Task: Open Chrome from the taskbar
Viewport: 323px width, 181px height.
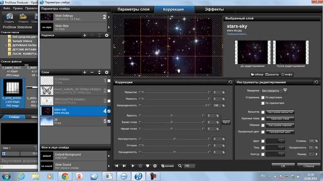Action: (65, 176)
